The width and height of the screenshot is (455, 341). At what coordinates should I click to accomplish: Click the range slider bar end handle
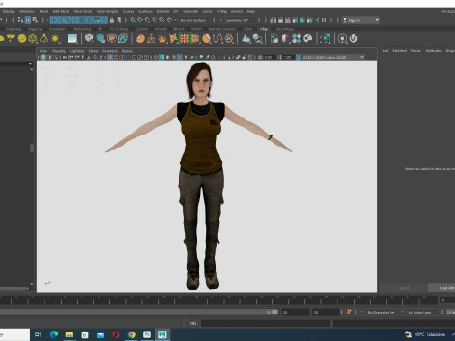point(275,312)
